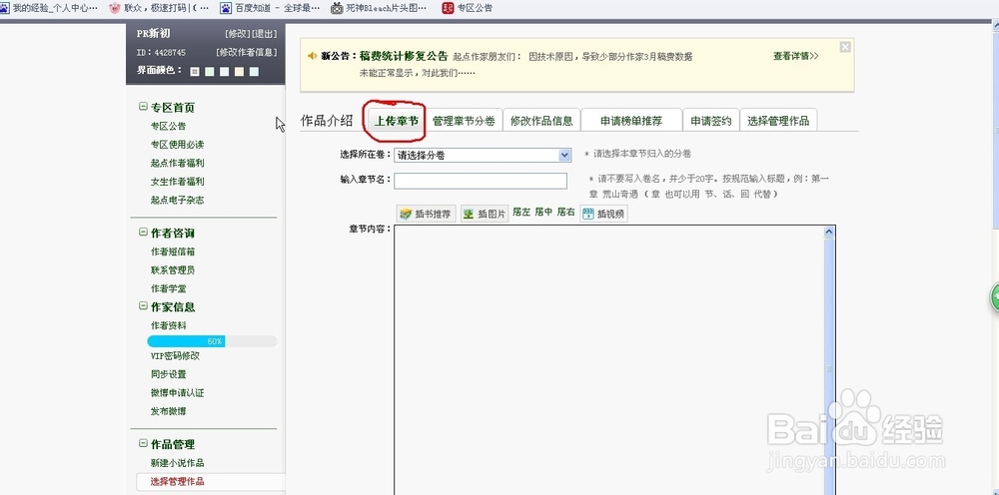Open the 稿费统计修复公告 announcement title
This screenshot has height=495, width=999.
coord(404,56)
